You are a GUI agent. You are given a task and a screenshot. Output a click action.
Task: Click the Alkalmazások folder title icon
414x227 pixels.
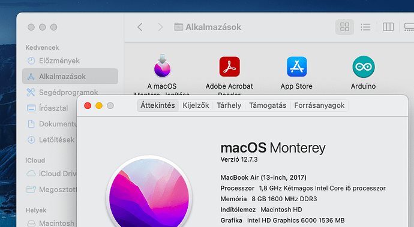pyautogui.click(x=178, y=27)
